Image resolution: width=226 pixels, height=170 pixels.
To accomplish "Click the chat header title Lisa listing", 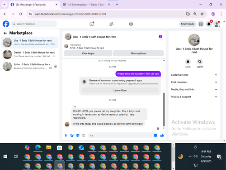I will pos(94,37).
